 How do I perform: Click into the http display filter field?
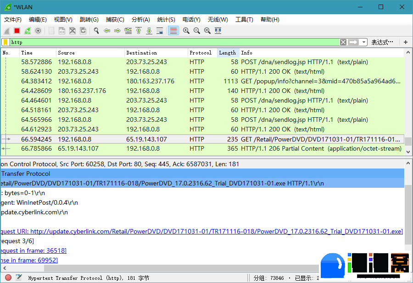click(174, 42)
